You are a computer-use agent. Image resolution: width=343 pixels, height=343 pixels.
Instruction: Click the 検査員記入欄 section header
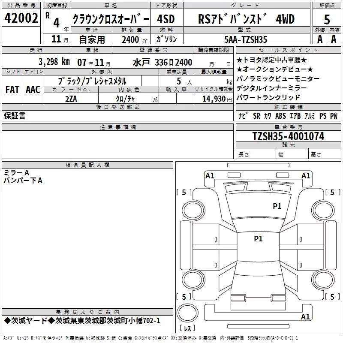(87, 165)
